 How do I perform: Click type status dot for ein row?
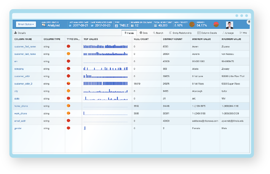coord(69,61)
